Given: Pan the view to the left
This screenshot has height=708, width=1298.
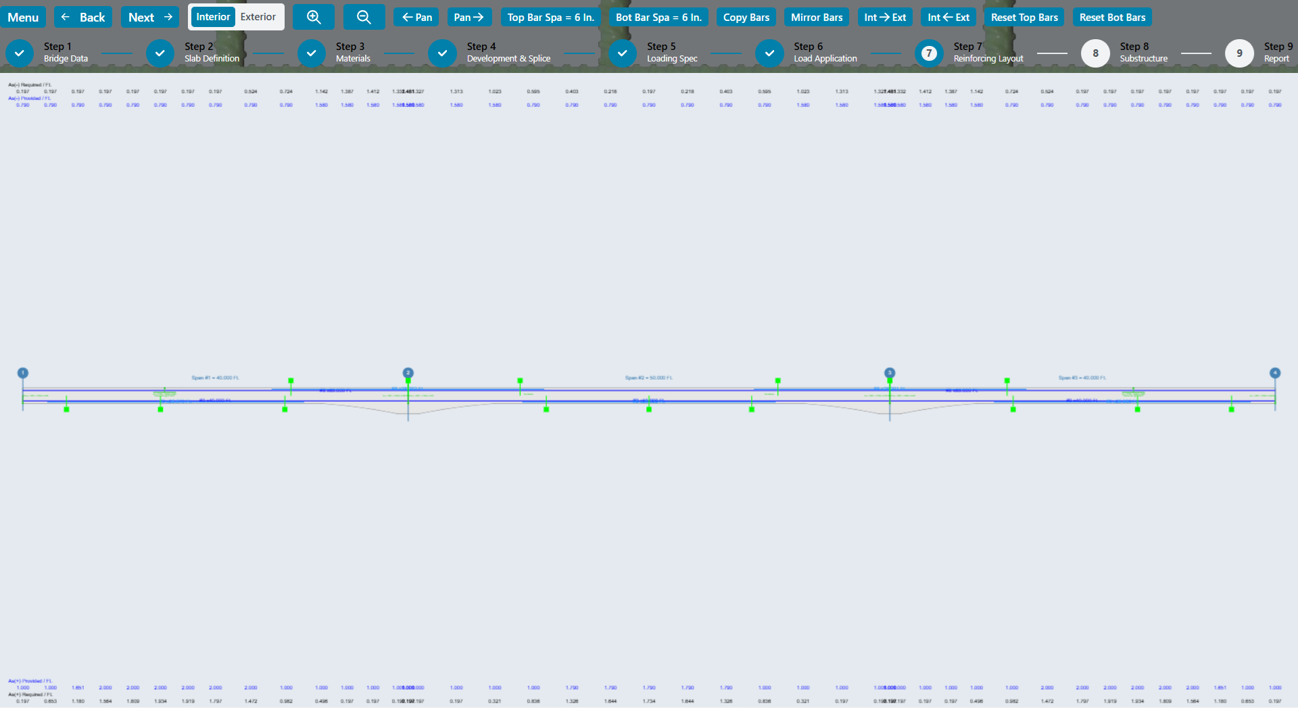Looking at the screenshot, I should pos(416,17).
